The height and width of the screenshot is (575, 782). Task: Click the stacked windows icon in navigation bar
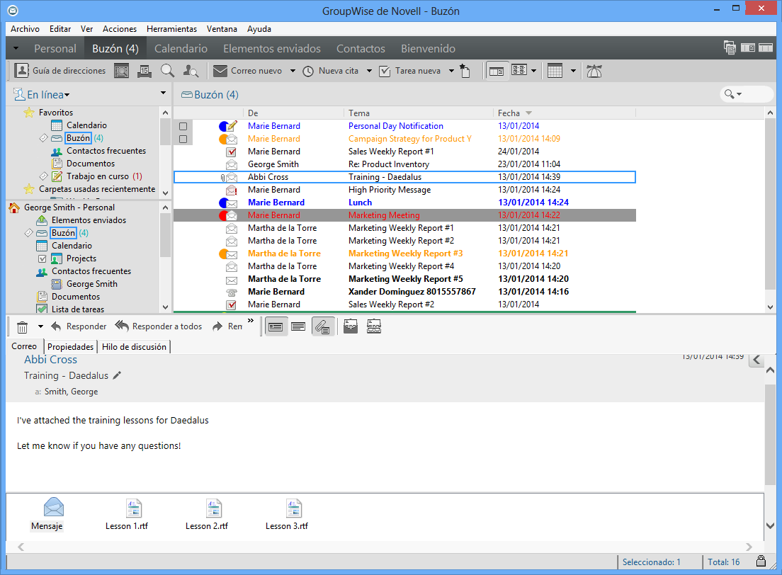[x=730, y=48]
